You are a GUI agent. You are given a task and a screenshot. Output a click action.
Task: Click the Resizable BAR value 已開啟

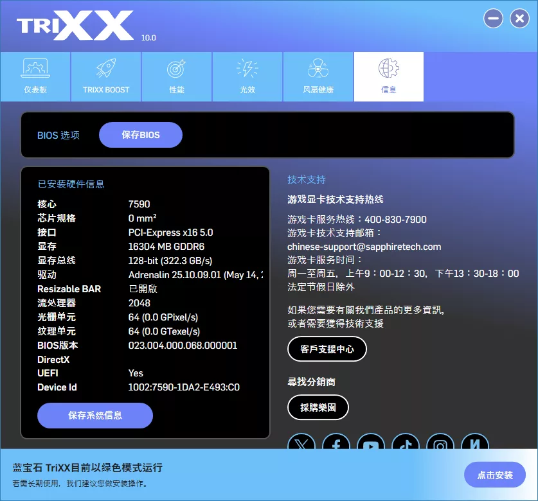[x=143, y=289]
